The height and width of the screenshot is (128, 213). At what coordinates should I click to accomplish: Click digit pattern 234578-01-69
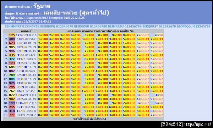click(26, 43)
